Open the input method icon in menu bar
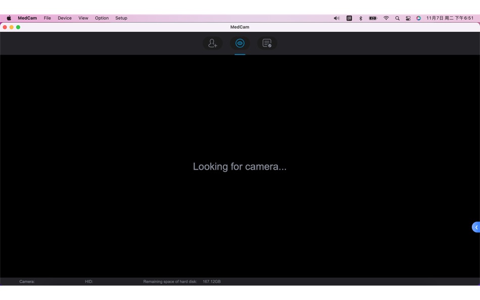 point(349,18)
